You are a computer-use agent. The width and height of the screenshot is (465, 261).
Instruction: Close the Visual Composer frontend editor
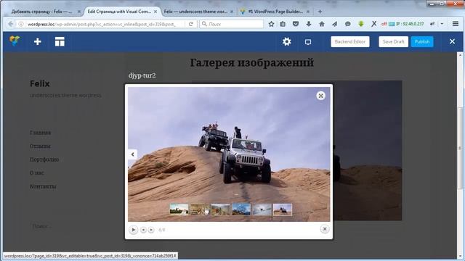(x=452, y=42)
